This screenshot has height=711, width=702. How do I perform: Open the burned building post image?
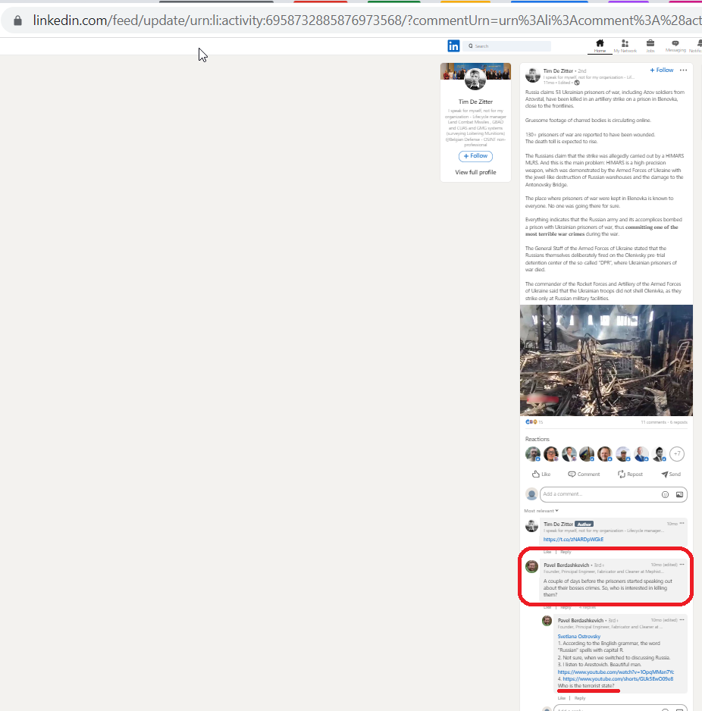click(606, 360)
